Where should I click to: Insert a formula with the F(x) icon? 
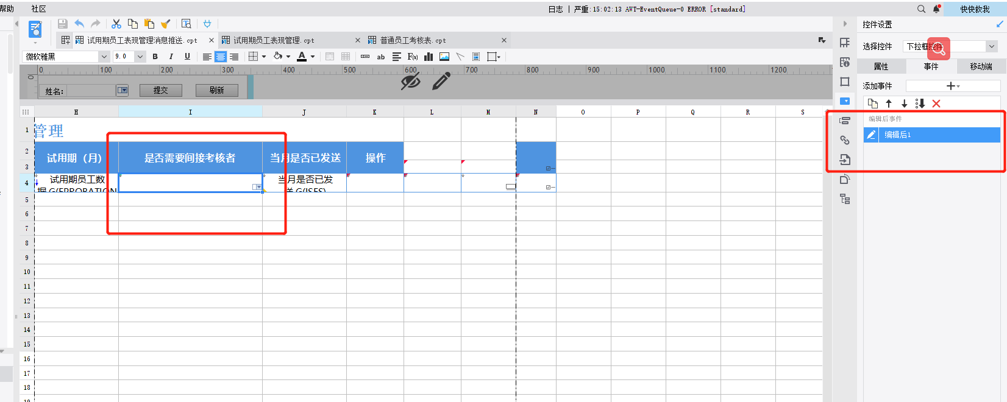(413, 57)
